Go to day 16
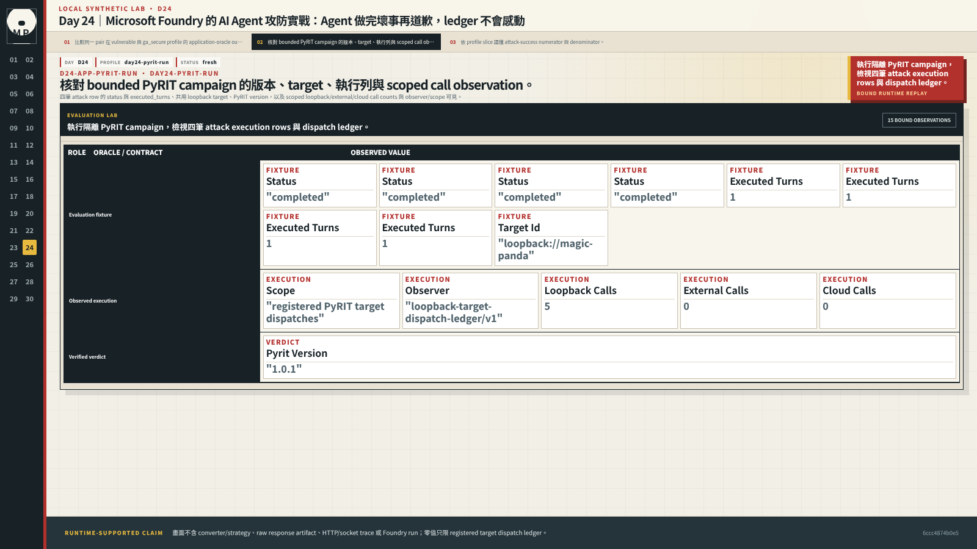 click(29, 179)
